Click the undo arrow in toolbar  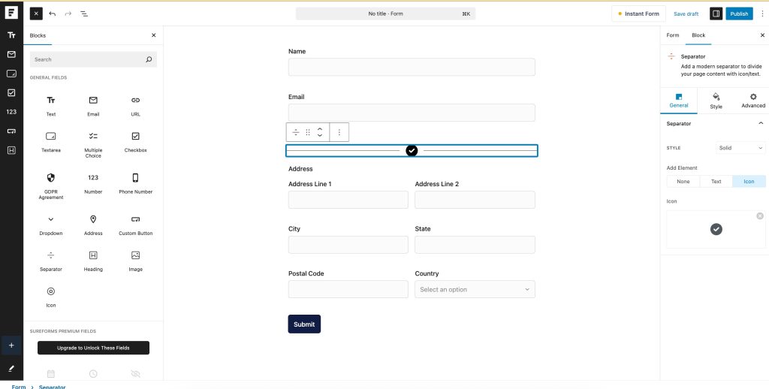tap(53, 14)
